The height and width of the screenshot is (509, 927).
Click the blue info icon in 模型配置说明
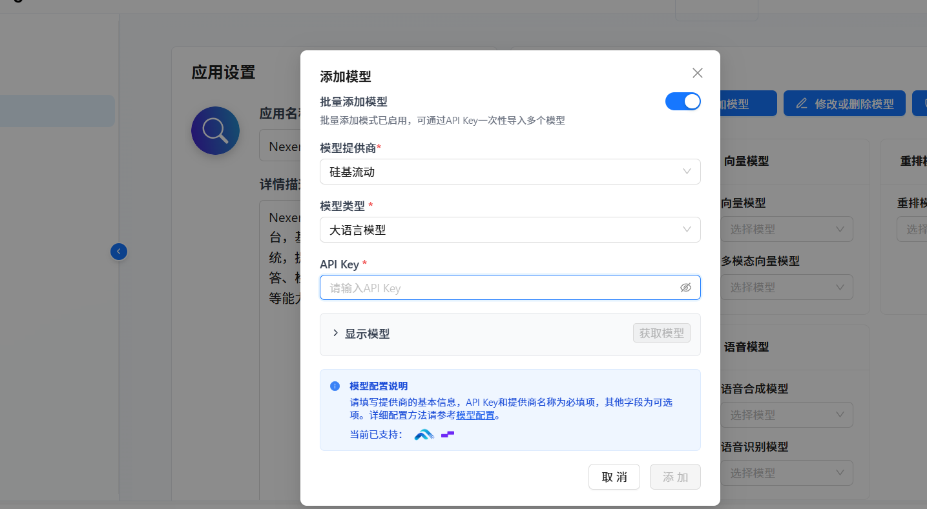pyautogui.click(x=335, y=386)
